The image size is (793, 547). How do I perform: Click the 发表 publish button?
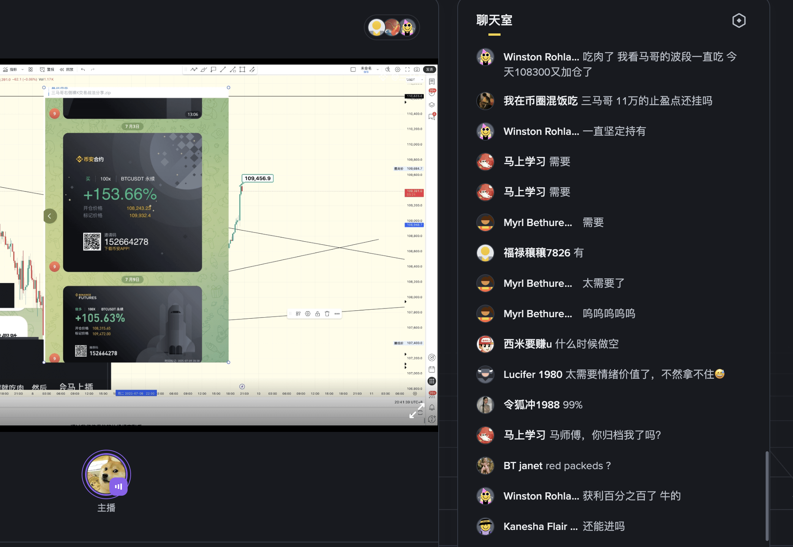[x=430, y=70]
